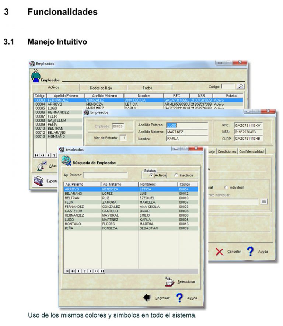Click the folder browse button for contrato individual
Image resolution: width=283 pixels, height=326 pixels.
264,201
